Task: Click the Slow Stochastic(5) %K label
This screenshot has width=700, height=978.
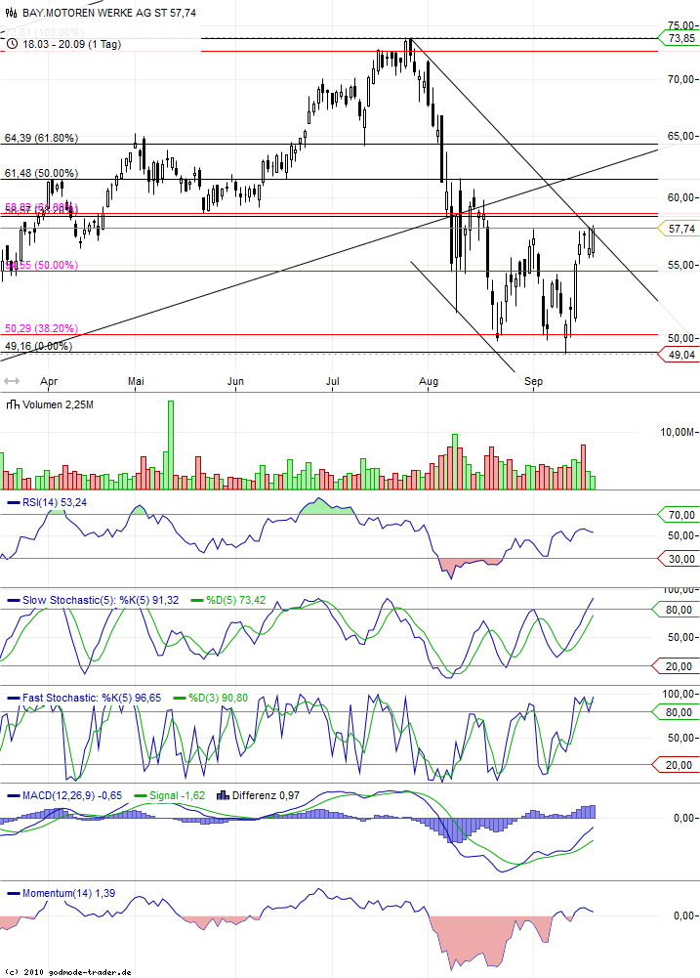Action: click(101, 600)
